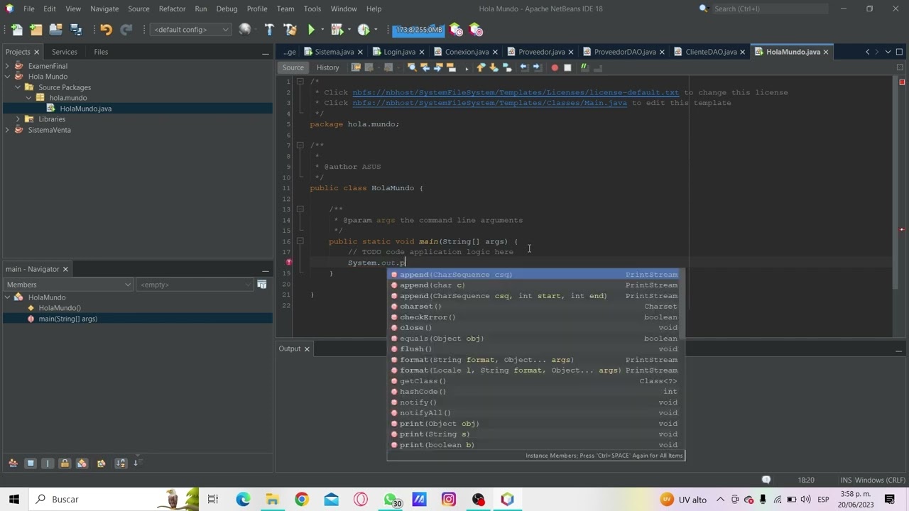Select HolaMundo.java in Projects tree

tap(85, 109)
